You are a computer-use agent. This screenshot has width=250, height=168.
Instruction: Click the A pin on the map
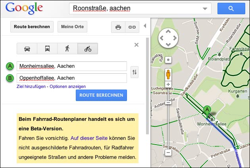coord(207,111)
